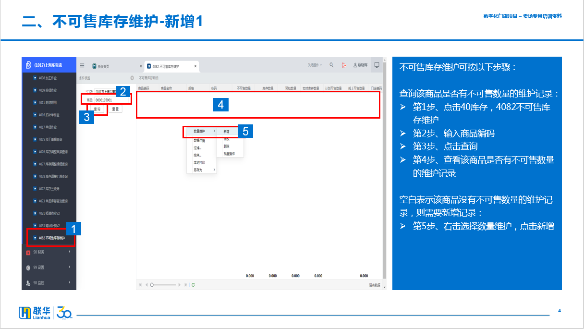Open 4072 库存三级账 in the sidebar
Image resolution: width=584 pixels, height=329 pixels.
tap(49, 189)
